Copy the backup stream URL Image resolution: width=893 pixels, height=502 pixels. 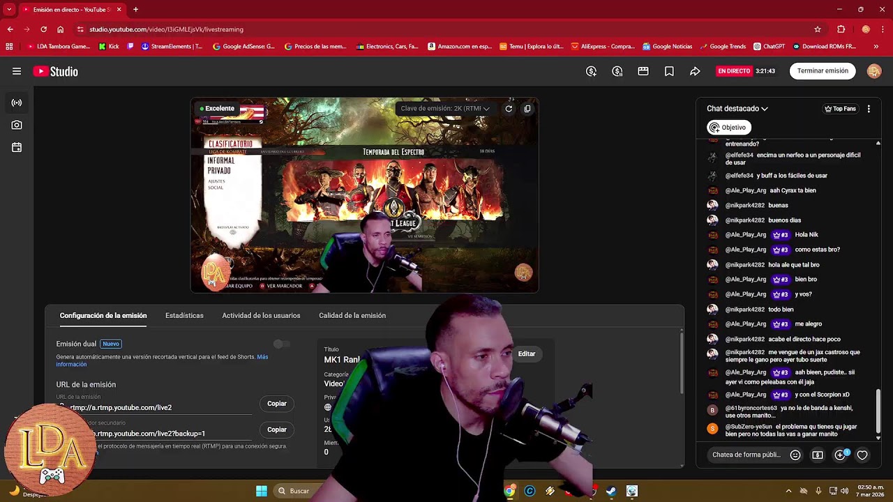pyautogui.click(x=277, y=429)
